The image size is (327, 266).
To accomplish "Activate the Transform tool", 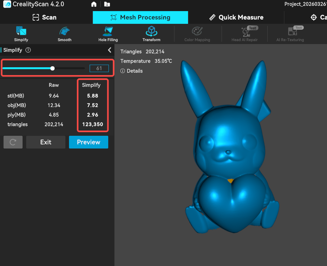I will [151, 32].
